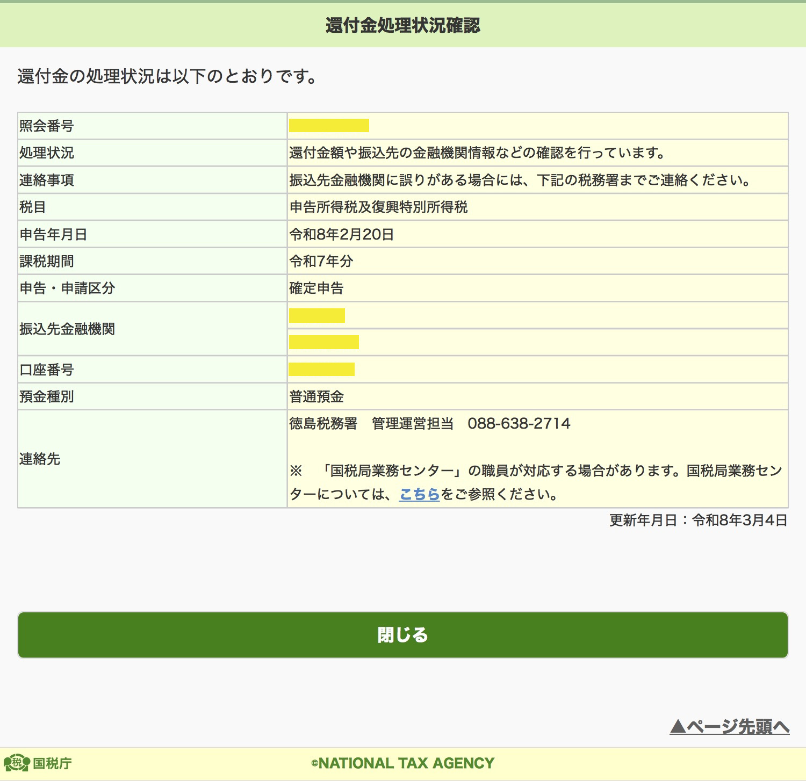Click the phone number 088-638-2714

pos(519,424)
